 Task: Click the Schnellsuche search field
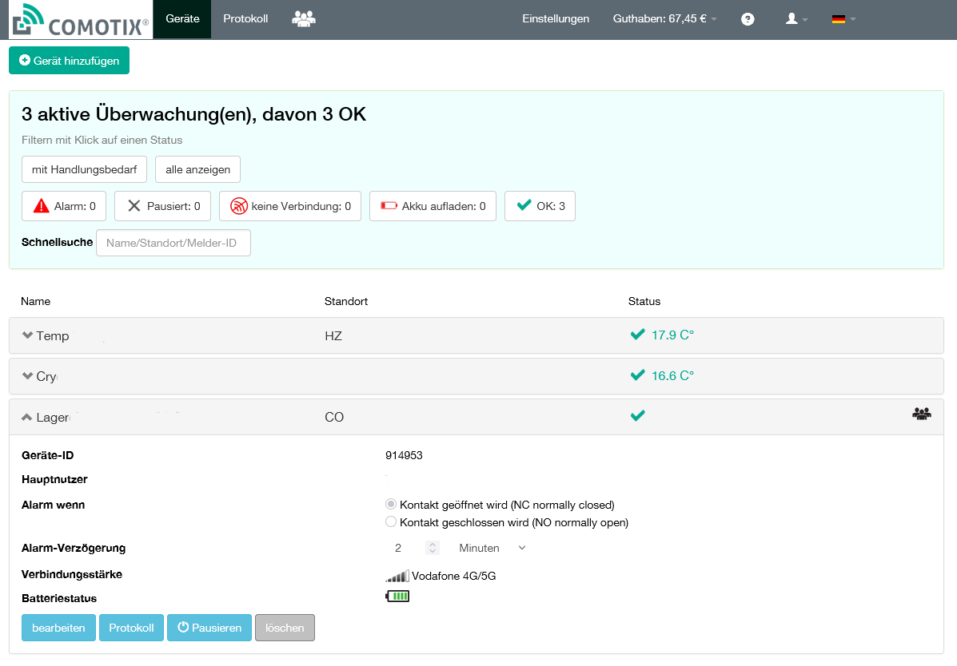tap(173, 243)
